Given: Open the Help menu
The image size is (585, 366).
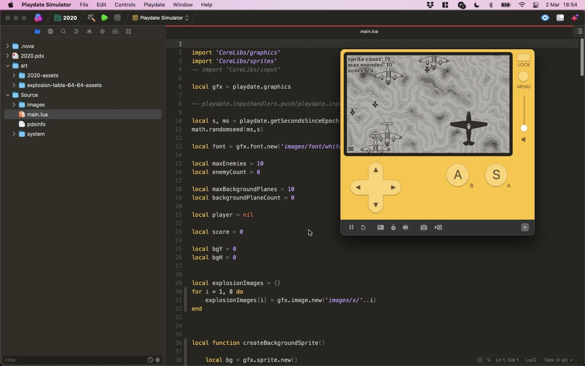Looking at the screenshot, I should pos(207,5).
